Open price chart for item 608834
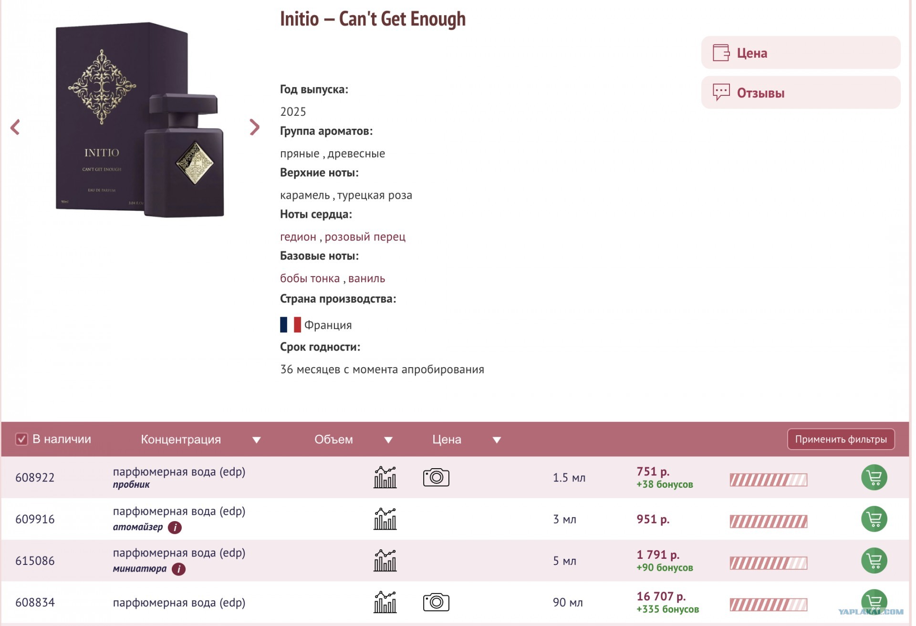The height and width of the screenshot is (626, 916). [x=385, y=602]
